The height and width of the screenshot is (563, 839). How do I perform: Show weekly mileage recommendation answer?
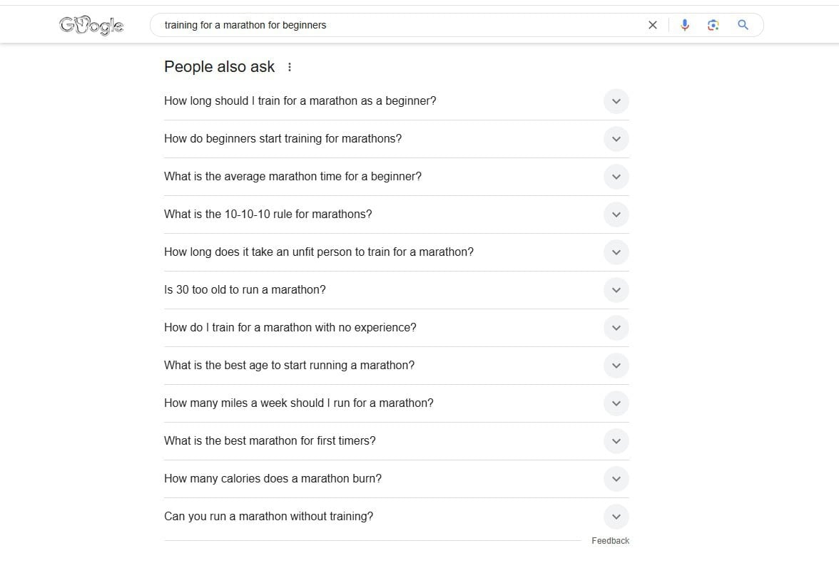coord(616,403)
